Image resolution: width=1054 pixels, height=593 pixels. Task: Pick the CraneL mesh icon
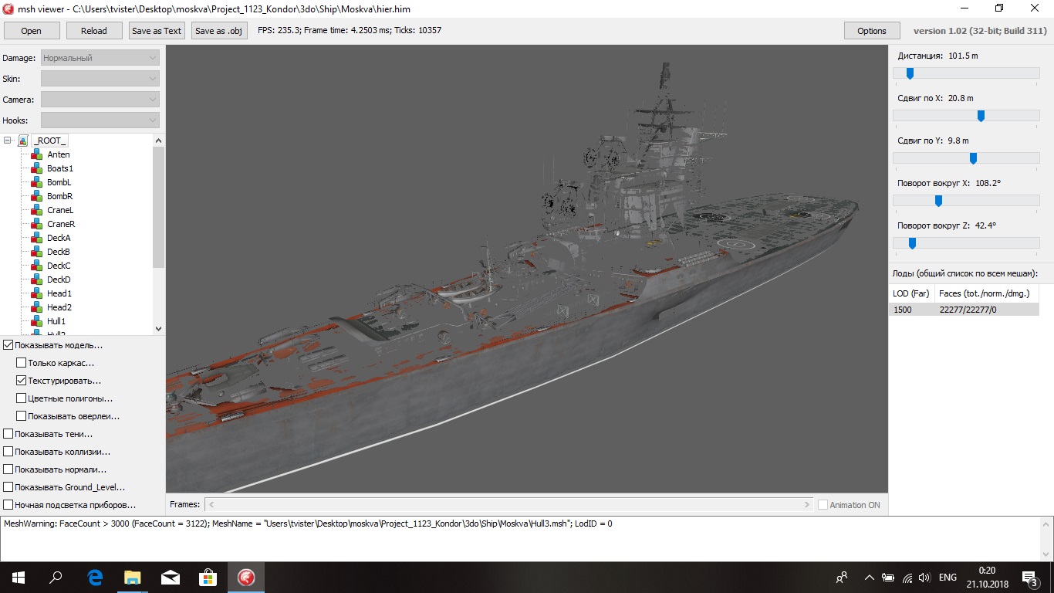[37, 210]
